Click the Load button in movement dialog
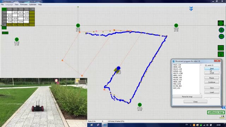The width and height of the screenshot is (226, 127). tap(212, 92)
